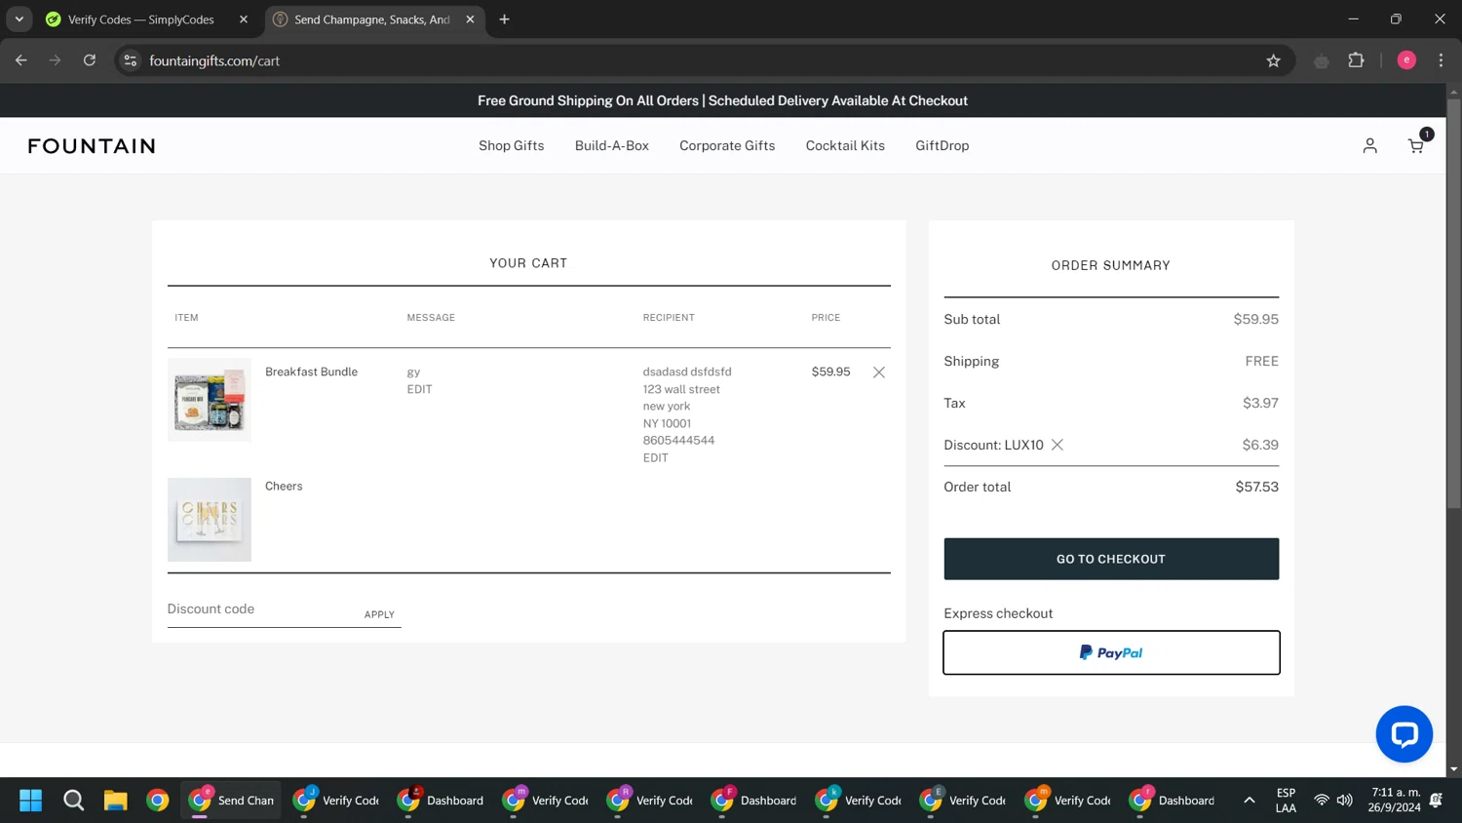Switch to Verify Codes — SimplyCodes tab
The image size is (1462, 823).
pos(141,20)
